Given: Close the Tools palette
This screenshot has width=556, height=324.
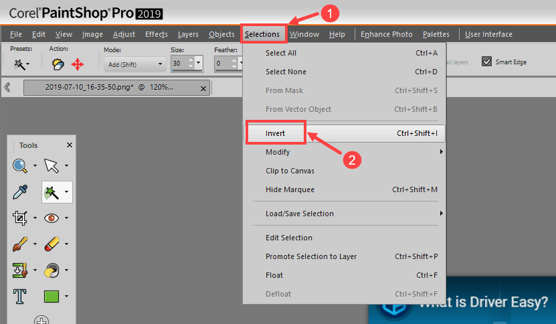Looking at the screenshot, I should [70, 145].
